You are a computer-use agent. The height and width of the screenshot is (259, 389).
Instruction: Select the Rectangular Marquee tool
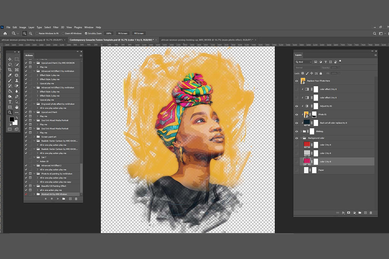17,59
